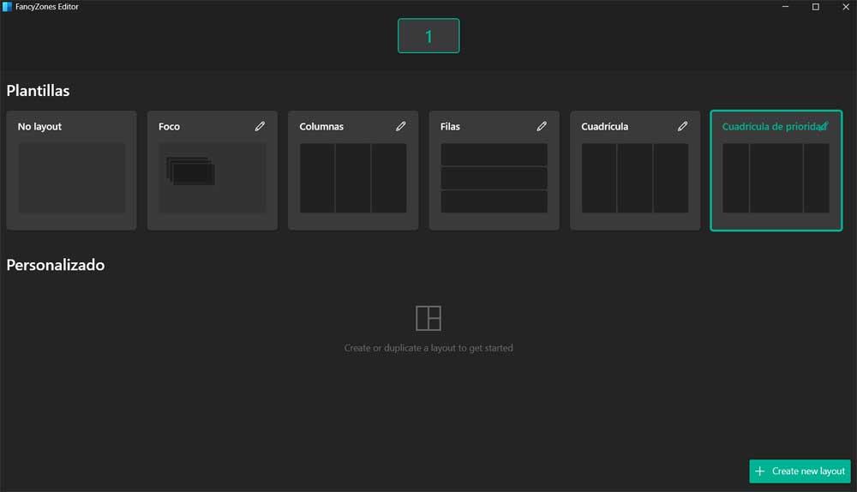Edit Cuadrícula de prioridad with pencil icon

click(x=824, y=126)
